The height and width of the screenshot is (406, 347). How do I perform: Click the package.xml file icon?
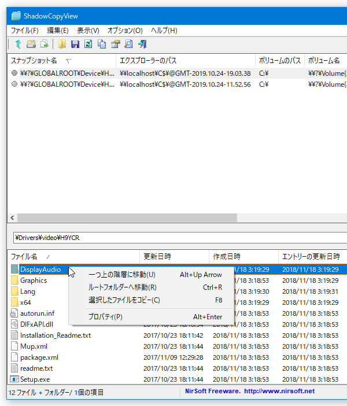click(14, 357)
